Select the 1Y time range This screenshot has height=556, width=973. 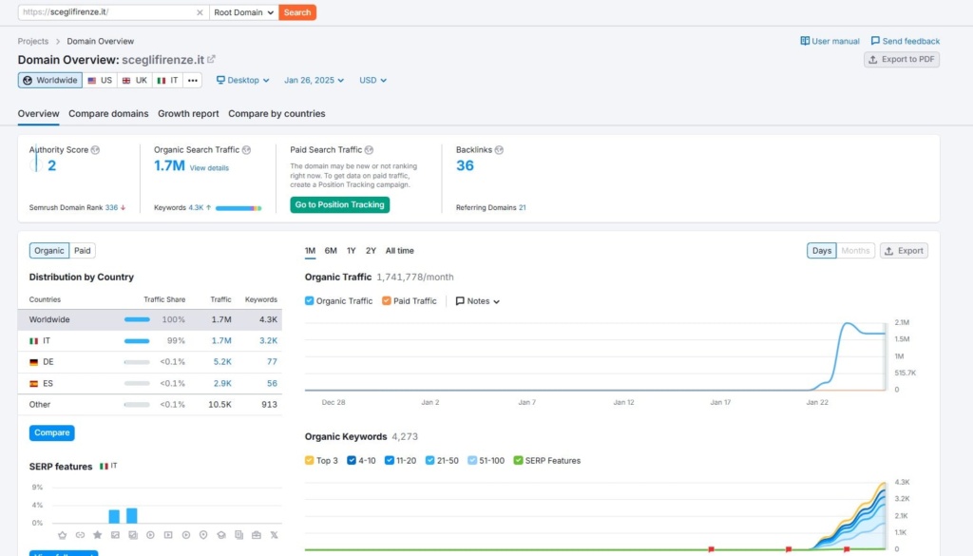click(x=352, y=251)
